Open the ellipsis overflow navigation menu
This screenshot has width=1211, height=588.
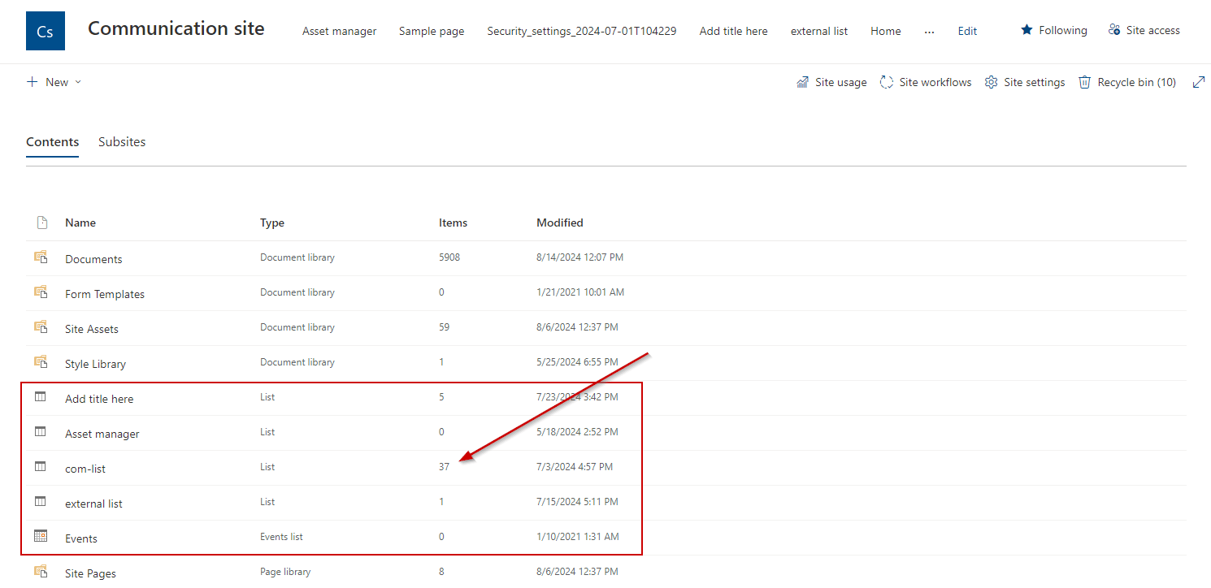[x=929, y=32]
